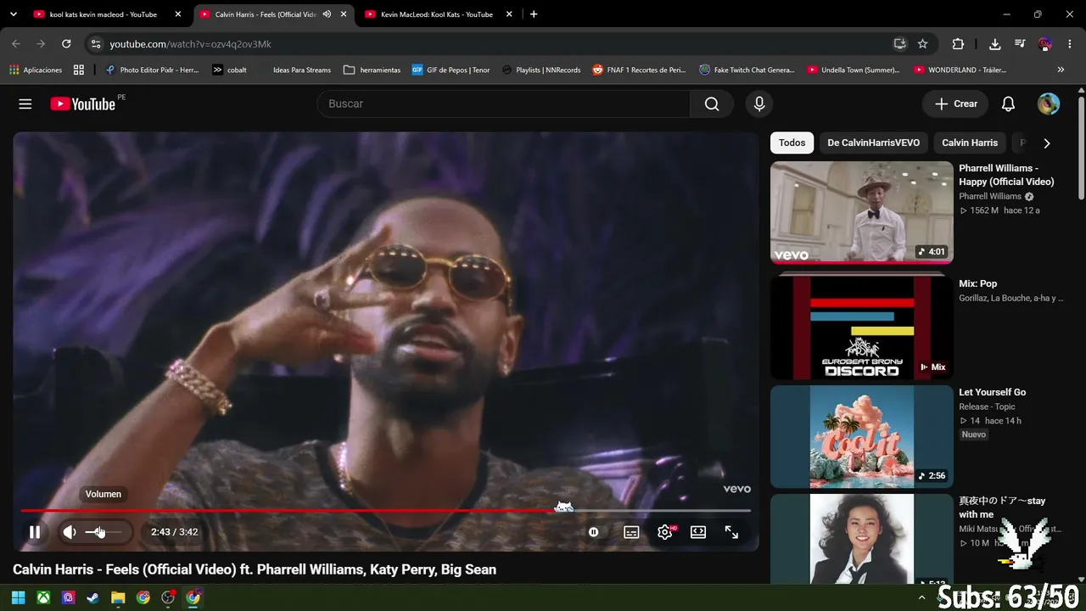Enter fullscreen mode in the player
This screenshot has height=611, width=1086.
731,532
